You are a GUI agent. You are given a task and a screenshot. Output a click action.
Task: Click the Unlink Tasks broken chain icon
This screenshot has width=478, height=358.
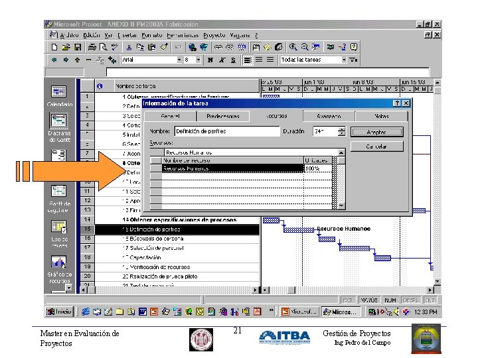point(230,47)
